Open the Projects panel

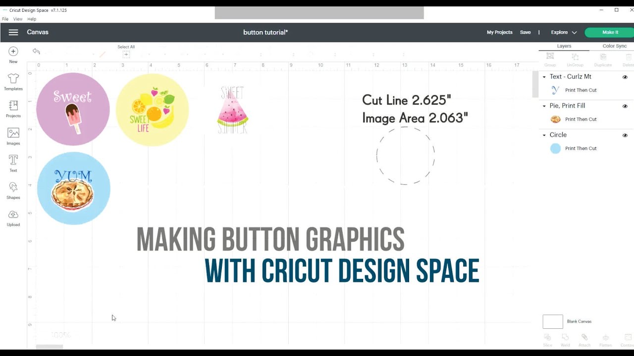13,109
